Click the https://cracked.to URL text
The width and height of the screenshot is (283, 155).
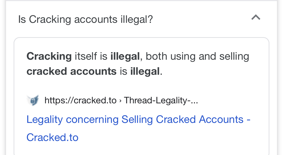point(80,100)
